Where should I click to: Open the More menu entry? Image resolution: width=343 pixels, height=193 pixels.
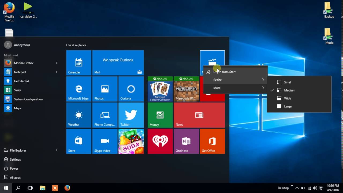(x=235, y=88)
